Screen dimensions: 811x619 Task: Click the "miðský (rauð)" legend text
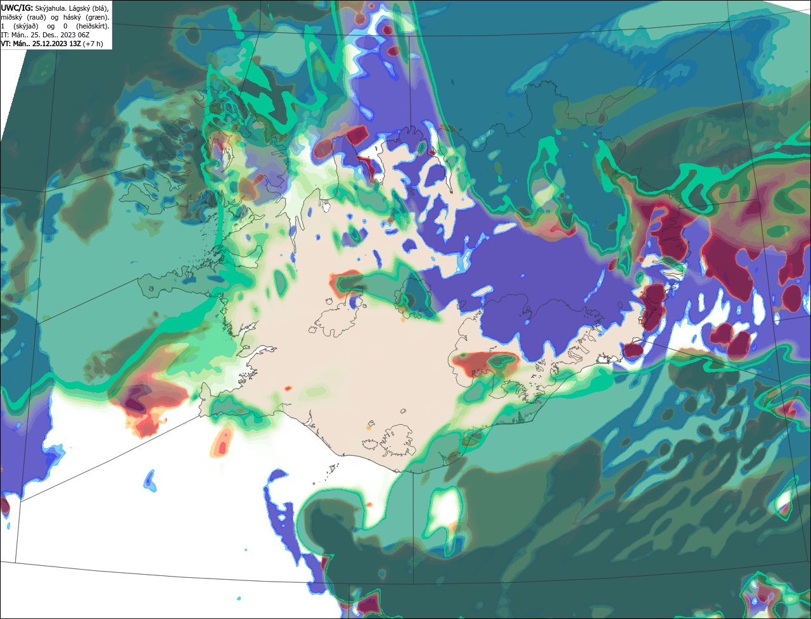(x=23, y=18)
